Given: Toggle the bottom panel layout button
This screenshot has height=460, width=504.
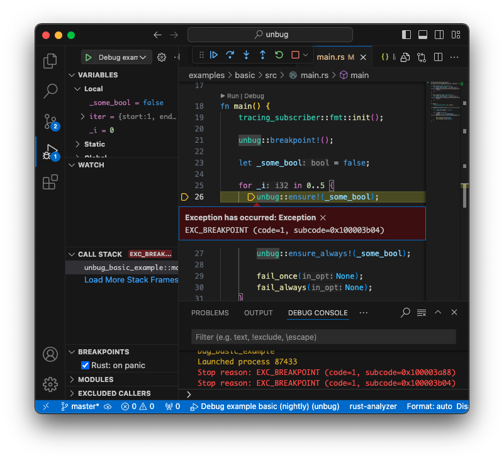Looking at the screenshot, I should click(x=423, y=35).
